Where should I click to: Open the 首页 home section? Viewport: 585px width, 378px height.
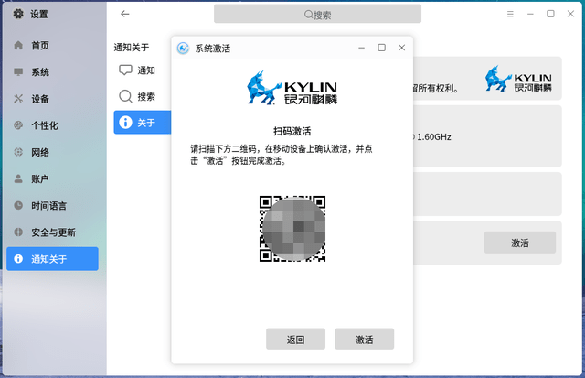52,46
